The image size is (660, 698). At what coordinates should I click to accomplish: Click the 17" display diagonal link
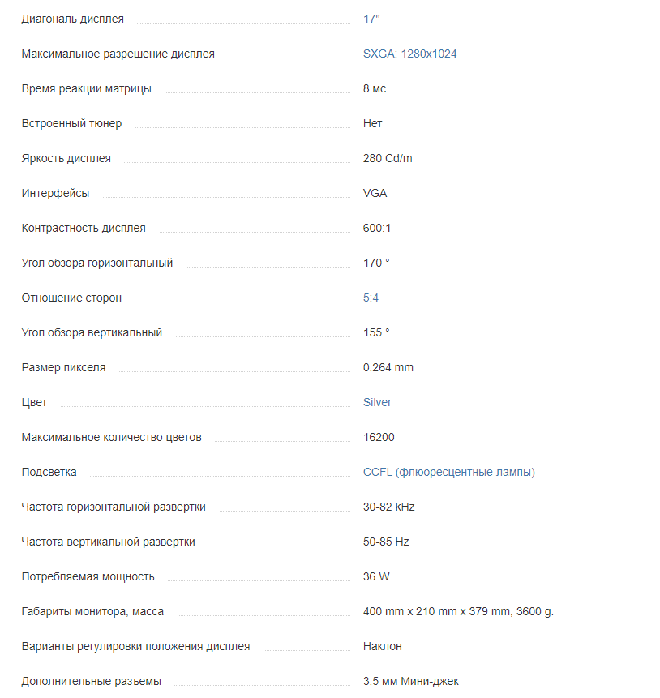(371, 19)
